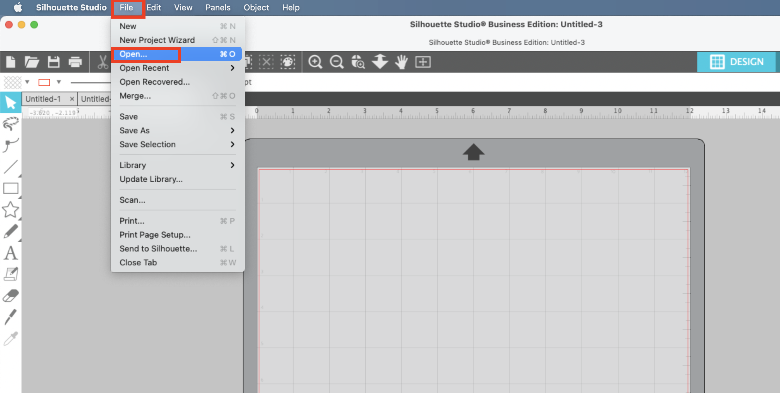Switch to the Untitled-1 tab

43,99
